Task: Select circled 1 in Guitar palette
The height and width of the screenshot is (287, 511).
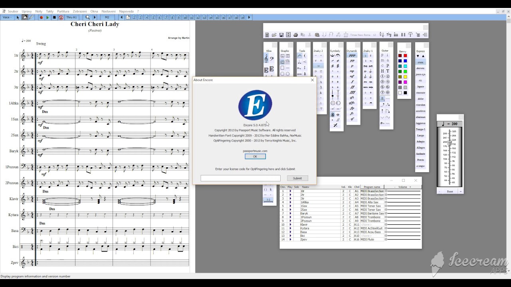Action: 382,77
